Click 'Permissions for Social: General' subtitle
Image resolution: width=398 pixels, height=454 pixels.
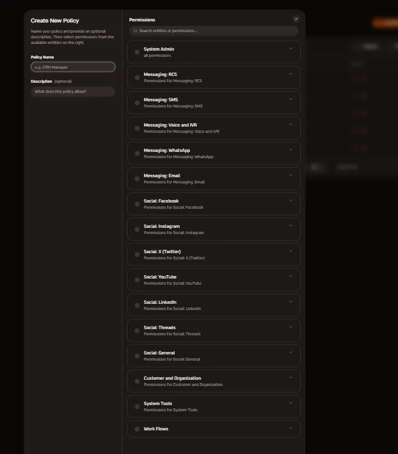[172, 359]
